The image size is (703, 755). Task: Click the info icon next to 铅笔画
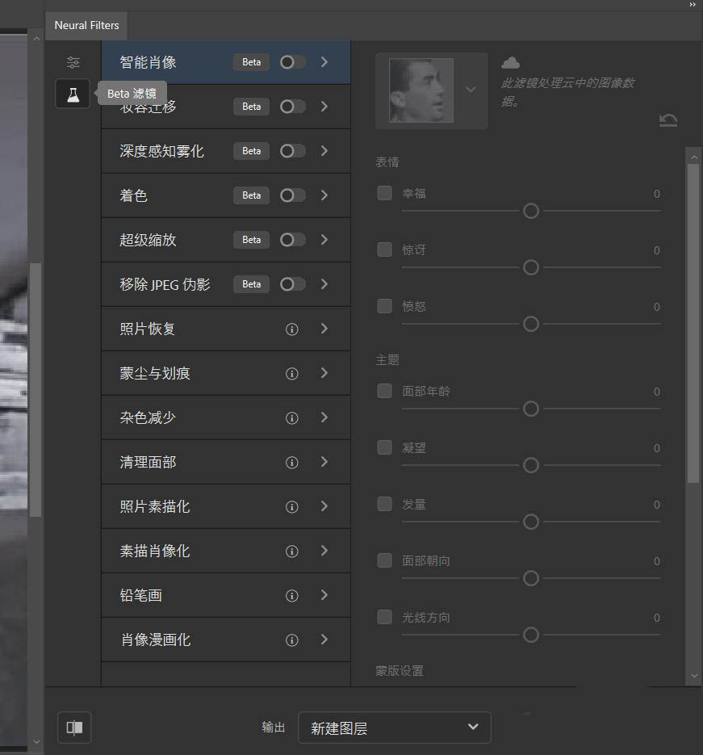tap(291, 595)
